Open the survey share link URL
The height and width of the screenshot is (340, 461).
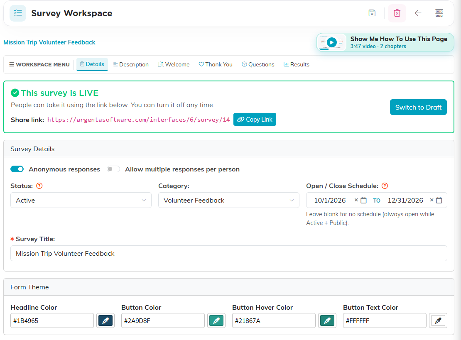pyautogui.click(x=138, y=120)
